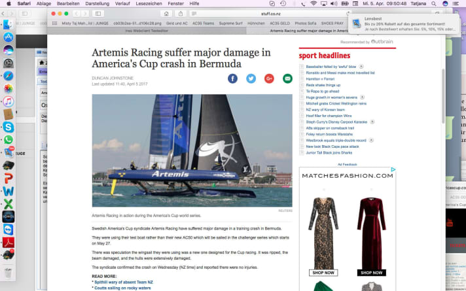The width and height of the screenshot is (466, 291).
Task: Open the Ablage menu
Action: [x=44, y=3]
